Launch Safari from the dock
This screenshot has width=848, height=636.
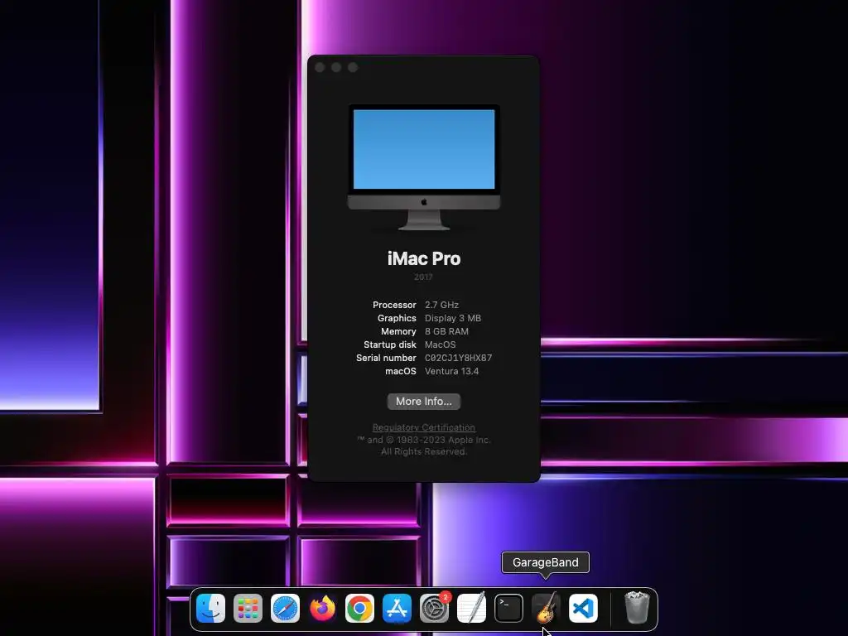point(285,608)
